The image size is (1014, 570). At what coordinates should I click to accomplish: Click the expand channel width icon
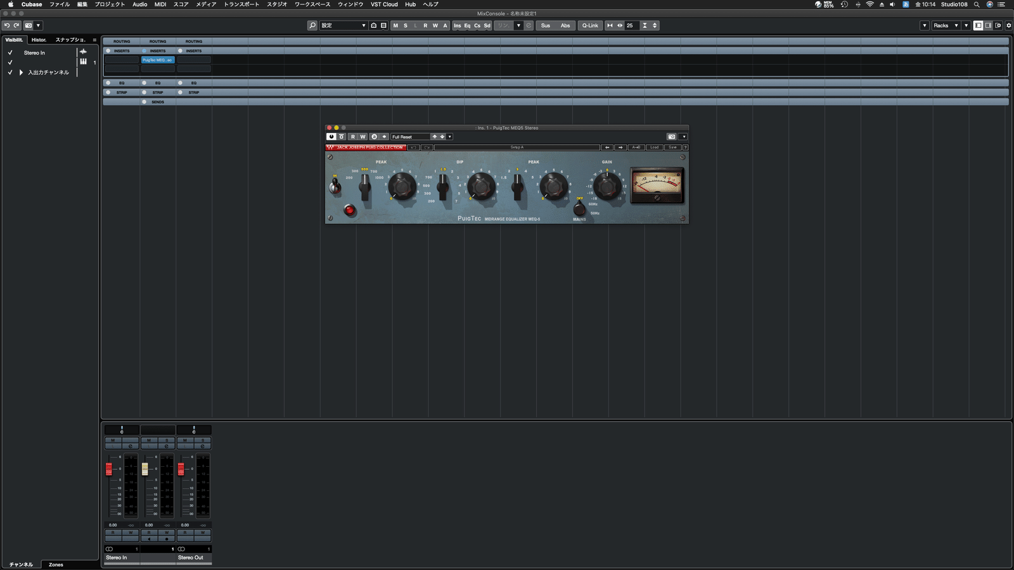620,25
